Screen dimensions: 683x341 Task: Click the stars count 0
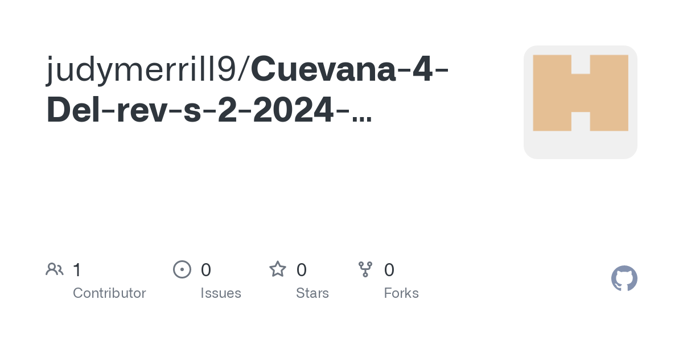pyautogui.click(x=302, y=269)
